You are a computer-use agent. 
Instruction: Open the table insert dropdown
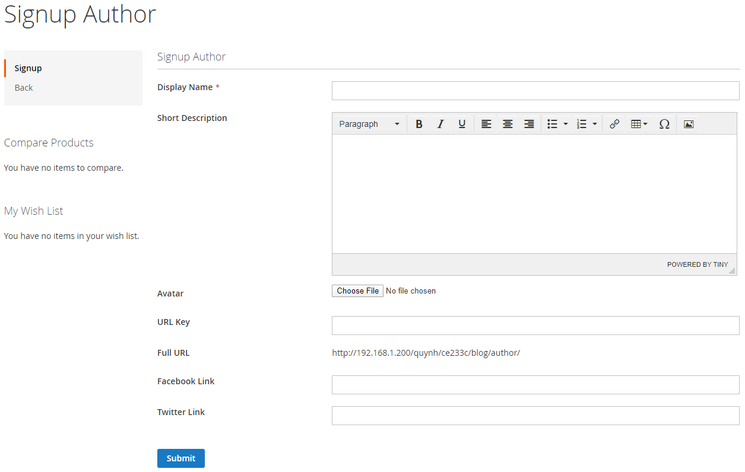tap(639, 124)
